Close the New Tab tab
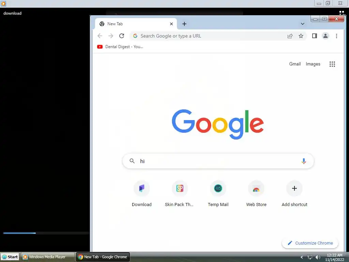The image size is (349, 262). [x=171, y=24]
